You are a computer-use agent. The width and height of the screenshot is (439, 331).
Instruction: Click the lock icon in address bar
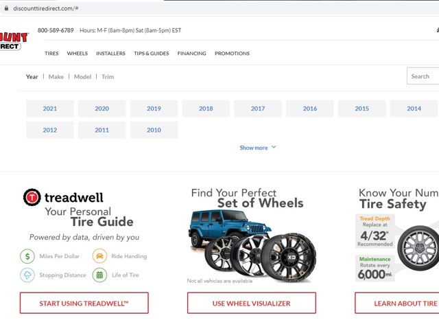point(6,8)
